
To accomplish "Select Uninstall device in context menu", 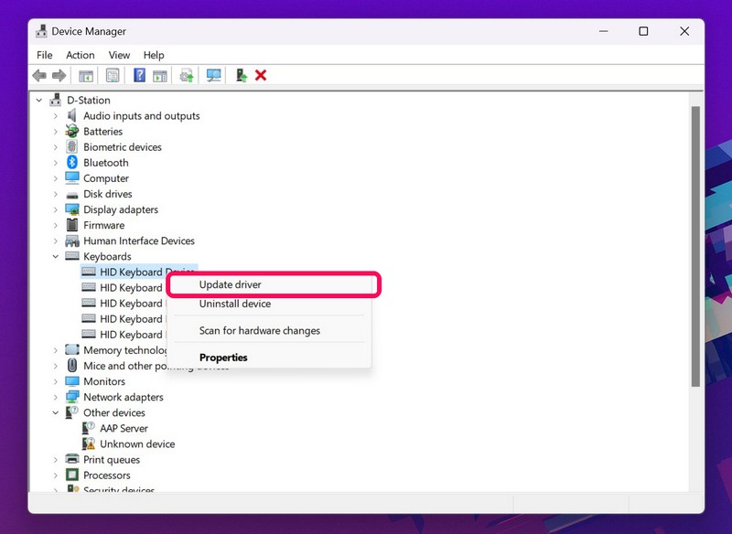I will (x=235, y=304).
